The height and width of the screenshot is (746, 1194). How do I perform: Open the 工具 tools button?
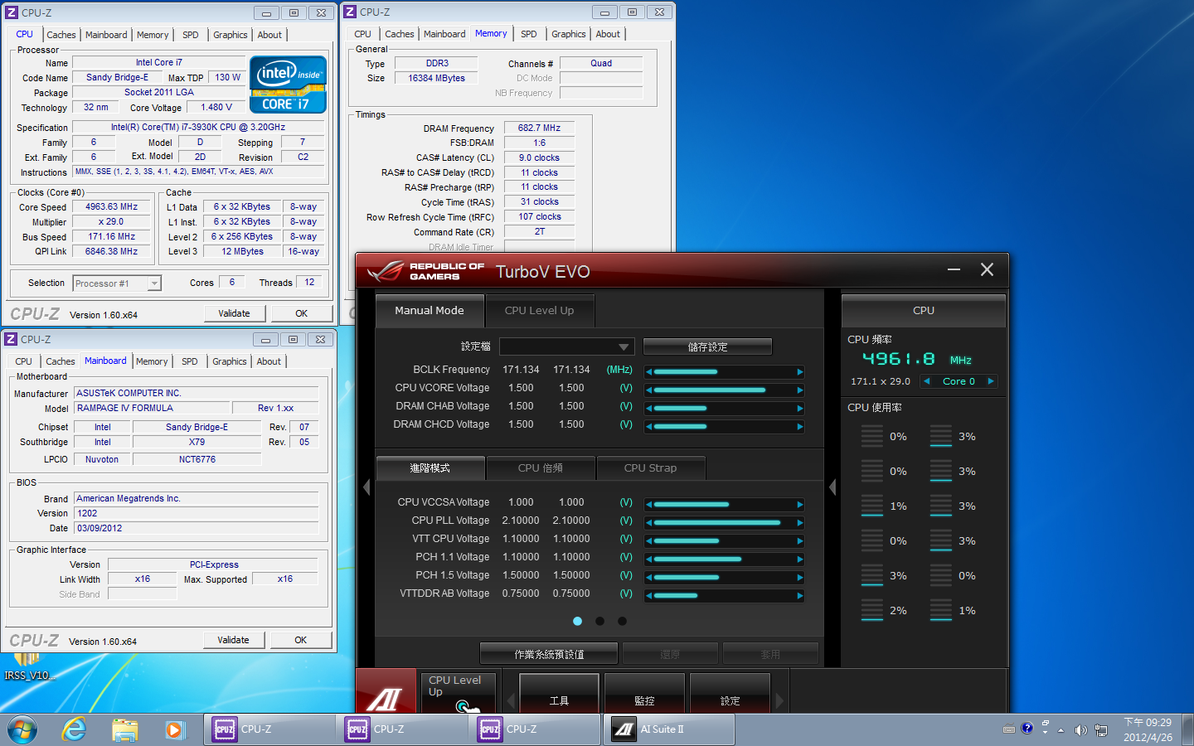point(560,693)
